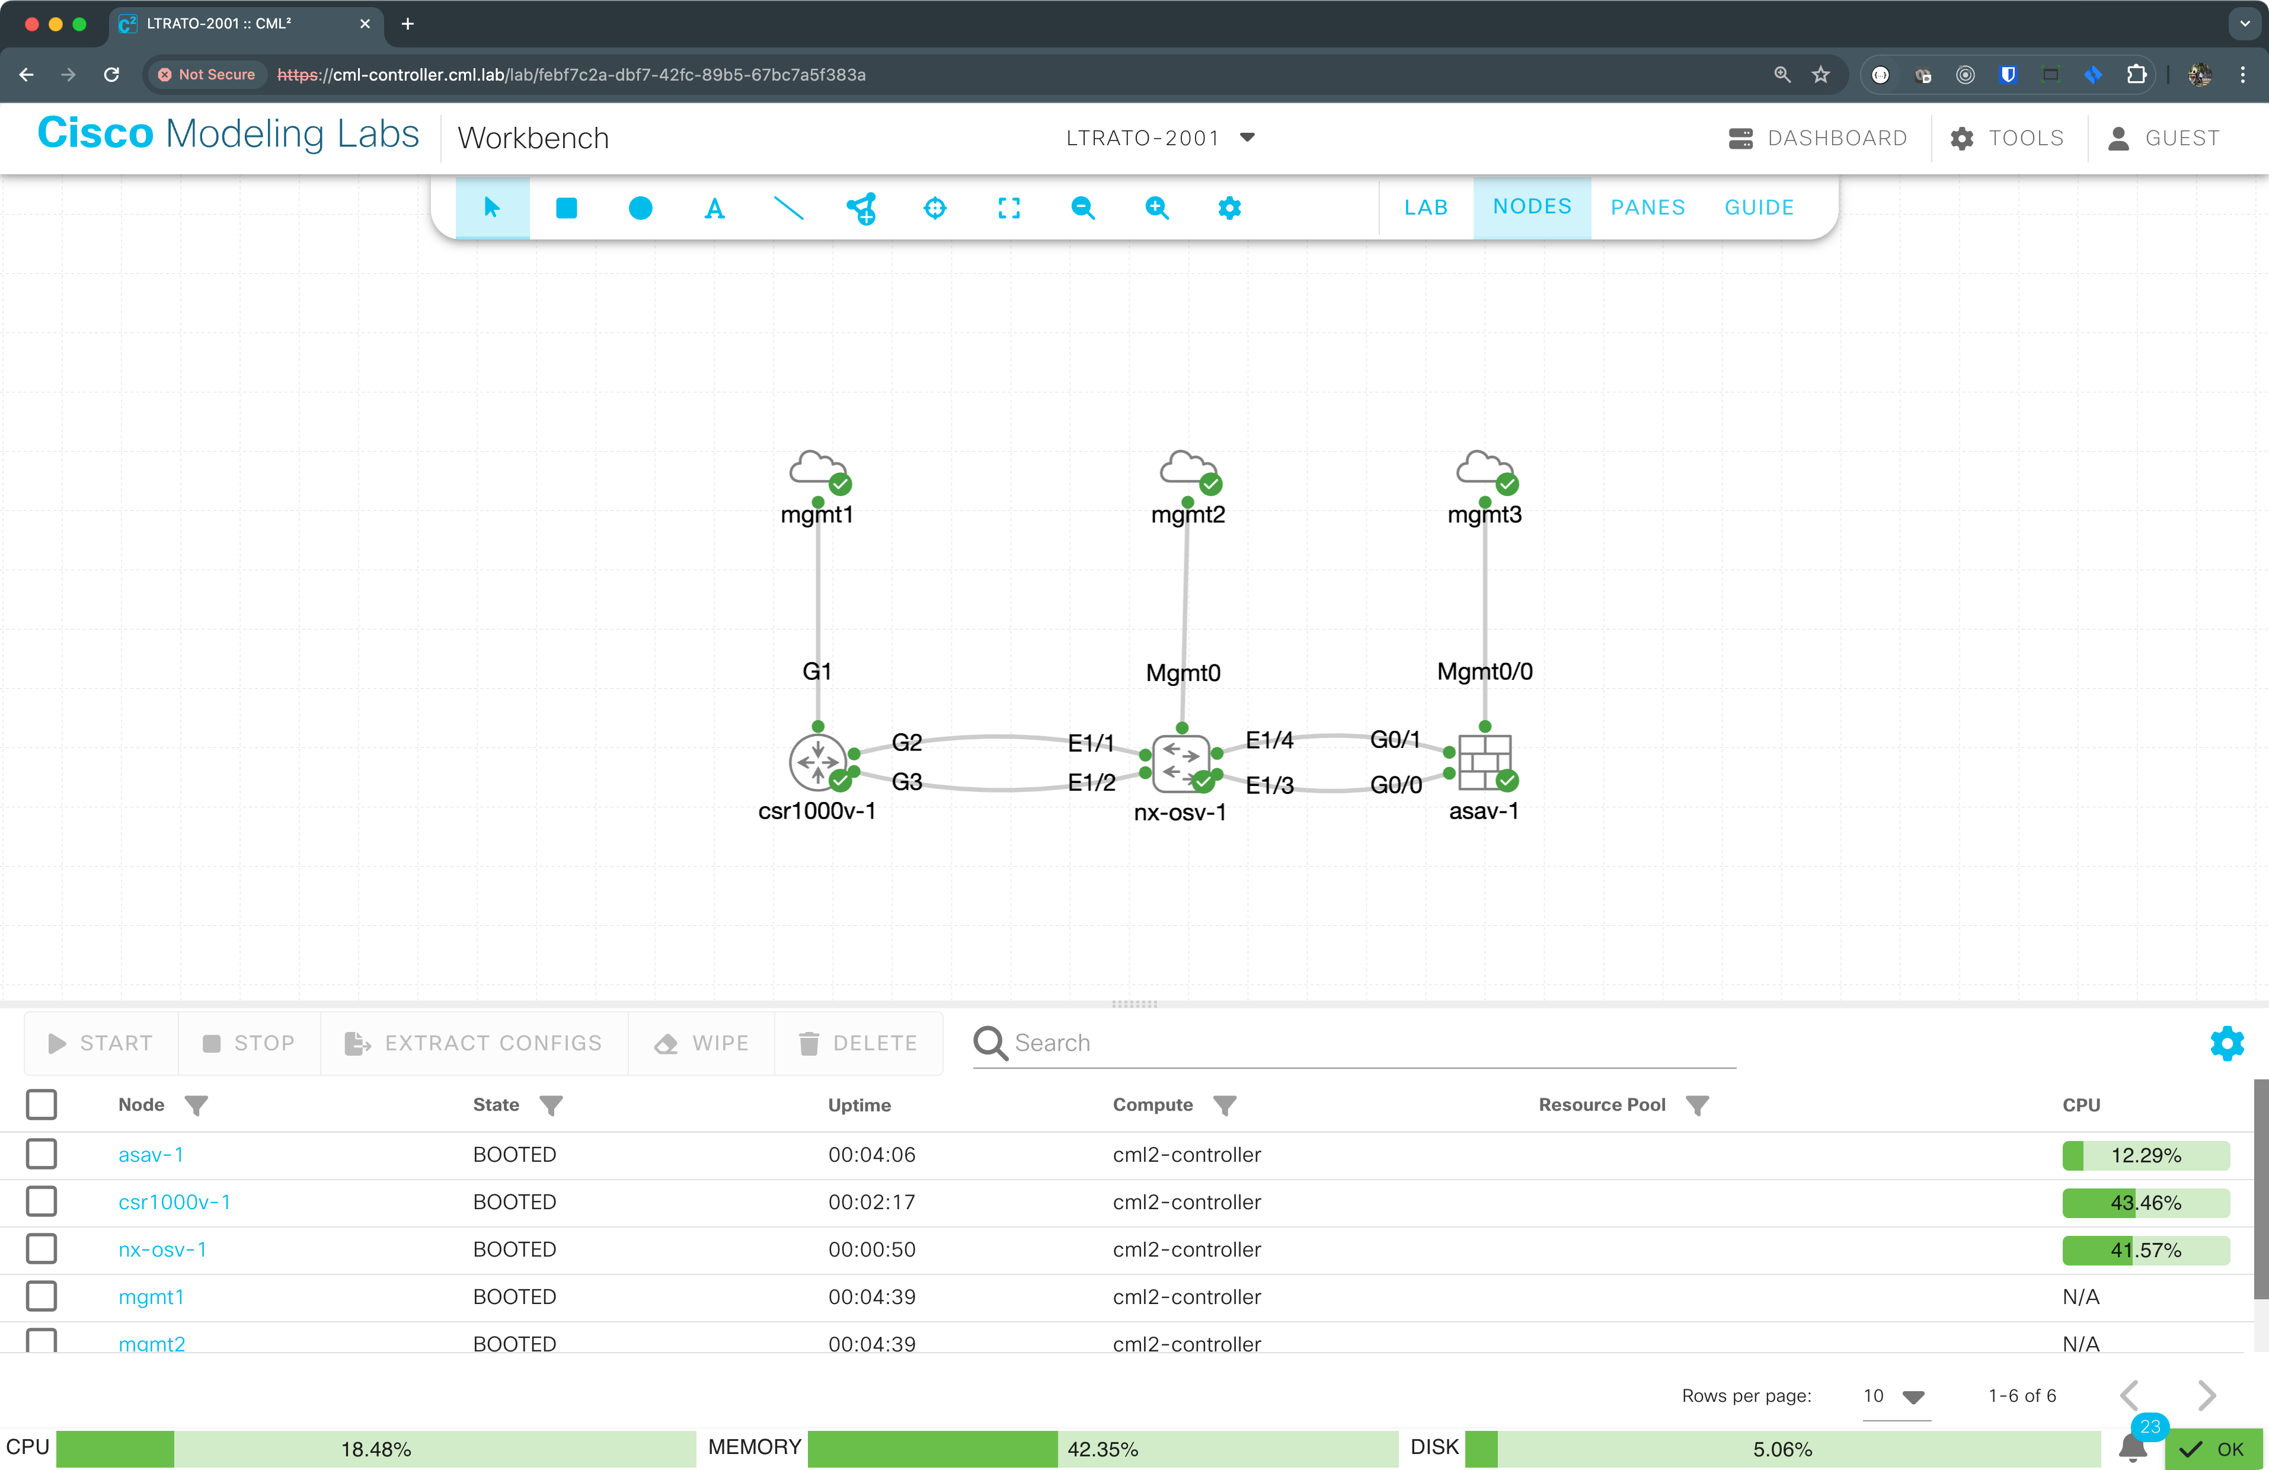The height and width of the screenshot is (1470, 2269).
Task: Click the WIPE button
Action: click(702, 1043)
